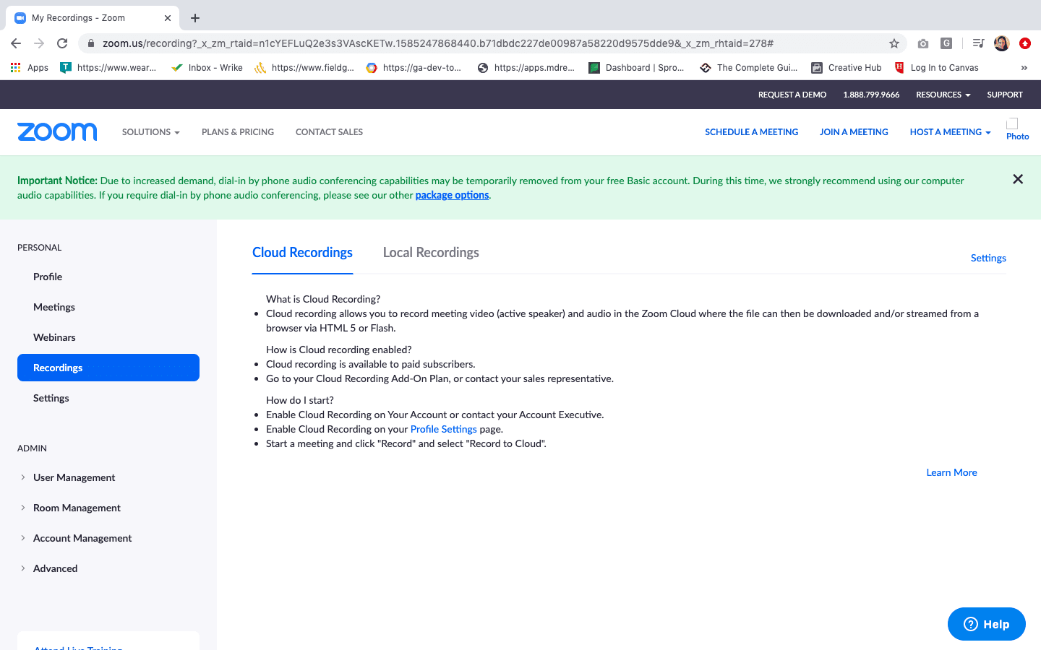This screenshot has height=650, width=1041.
Task: Click your profile avatar in the browser toolbar
Action: coord(1001,43)
